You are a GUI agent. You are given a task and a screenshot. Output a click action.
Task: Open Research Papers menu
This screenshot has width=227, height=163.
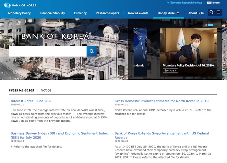(x=107, y=13)
